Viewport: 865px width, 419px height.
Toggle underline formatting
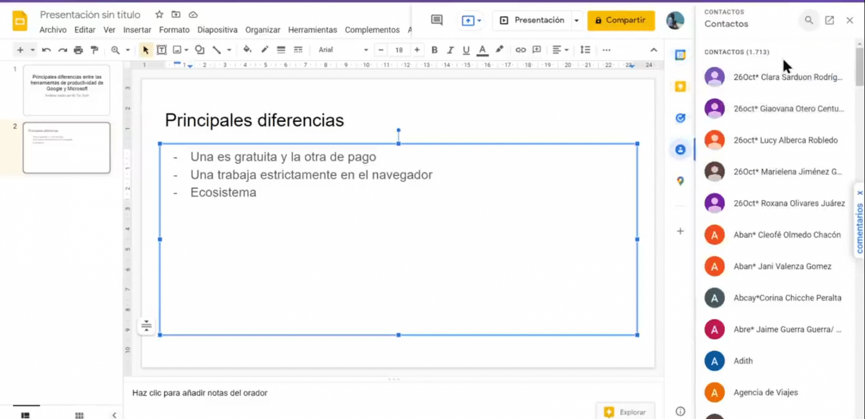(466, 50)
